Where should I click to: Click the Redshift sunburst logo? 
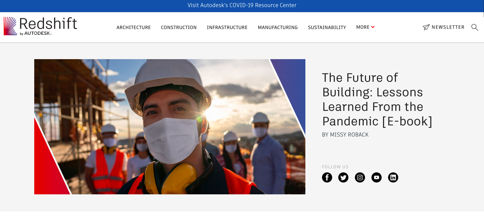(x=10, y=26)
